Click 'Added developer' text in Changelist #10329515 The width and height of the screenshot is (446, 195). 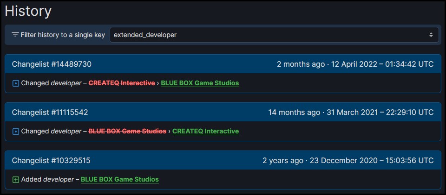point(47,179)
